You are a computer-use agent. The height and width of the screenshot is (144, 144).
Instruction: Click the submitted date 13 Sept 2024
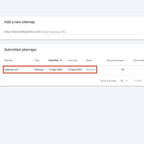55,70
